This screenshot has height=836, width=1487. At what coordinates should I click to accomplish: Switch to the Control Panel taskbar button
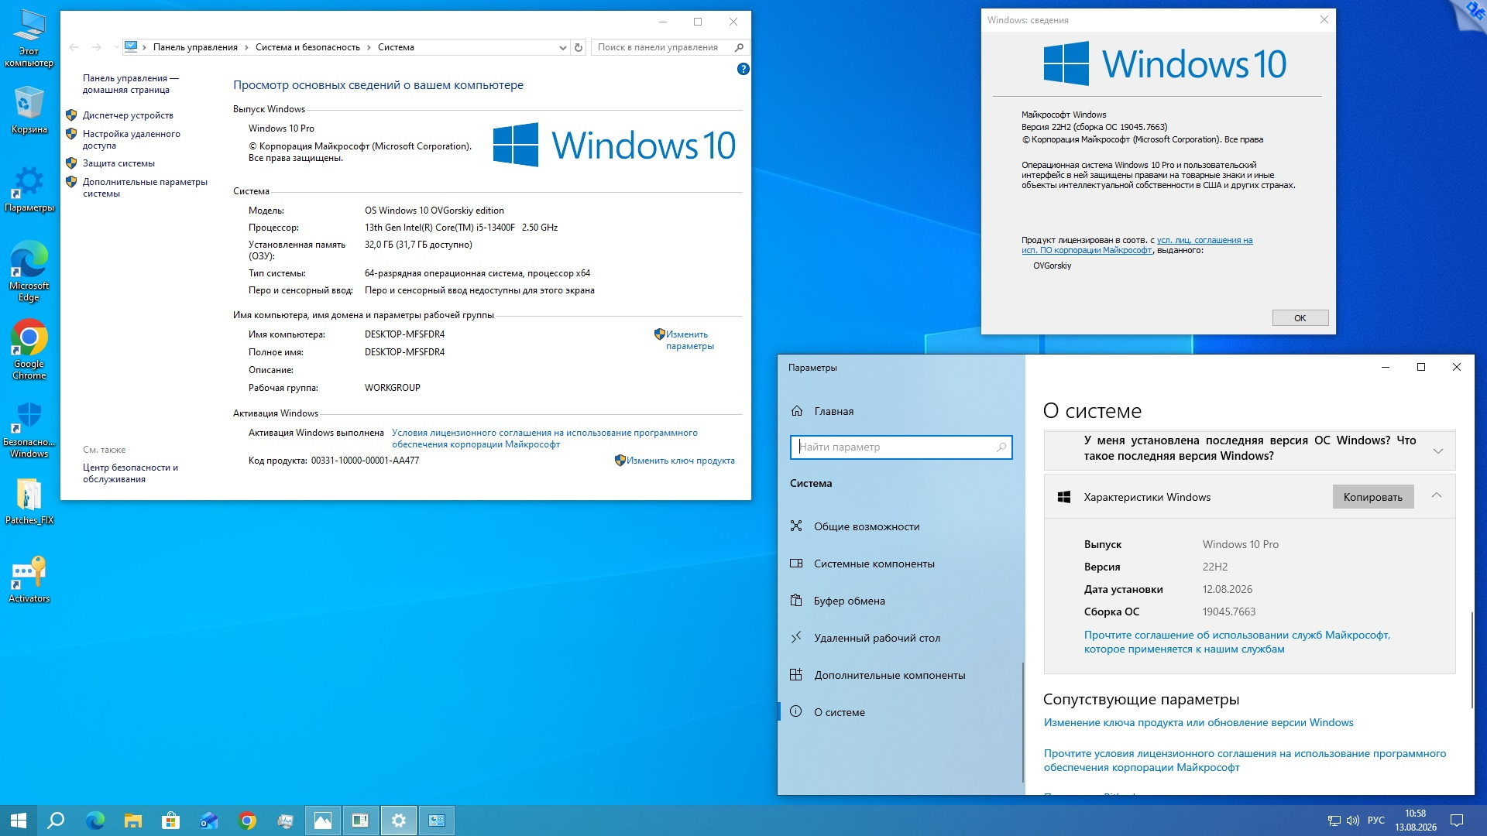point(437,821)
